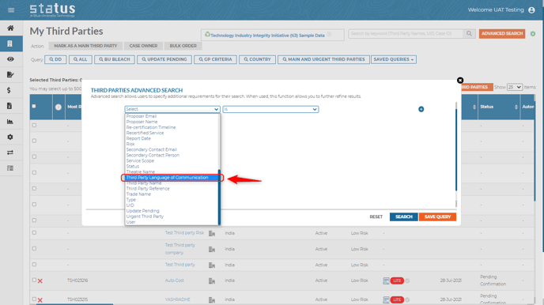Check the third table row checkbox
The image size is (544, 305).
point(34,156)
